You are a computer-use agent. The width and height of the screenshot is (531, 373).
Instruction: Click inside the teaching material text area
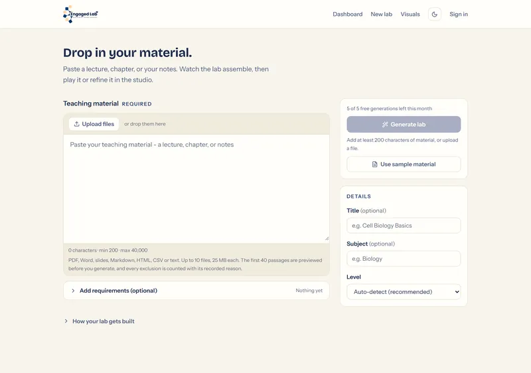(x=196, y=188)
